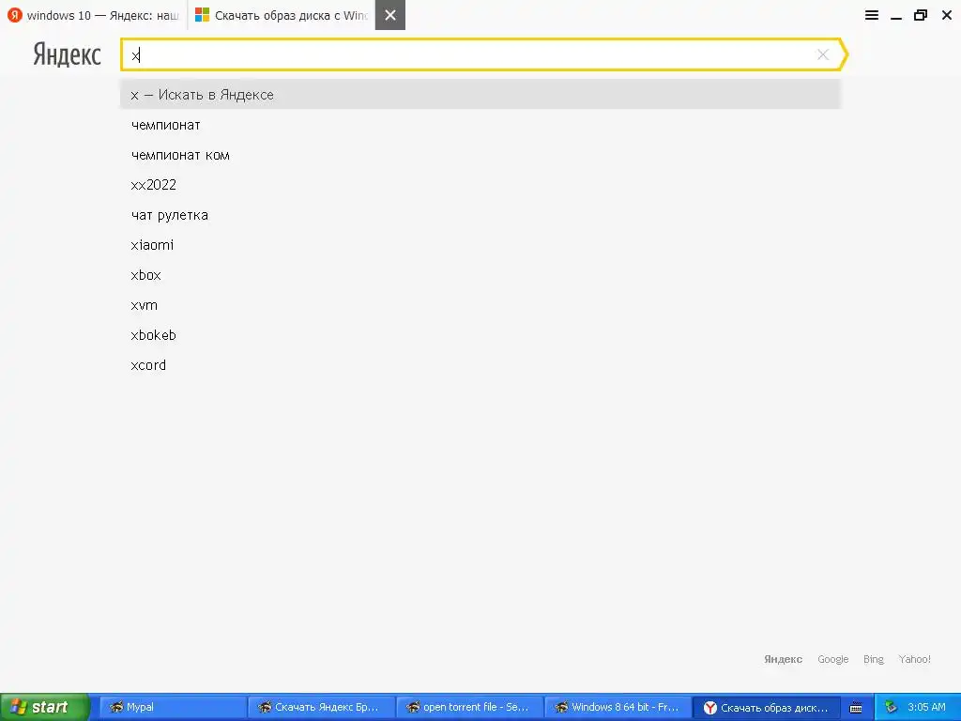The height and width of the screenshot is (721, 961).
Task: Select the 'чемпионат ком' suggestion
Action: click(480, 155)
